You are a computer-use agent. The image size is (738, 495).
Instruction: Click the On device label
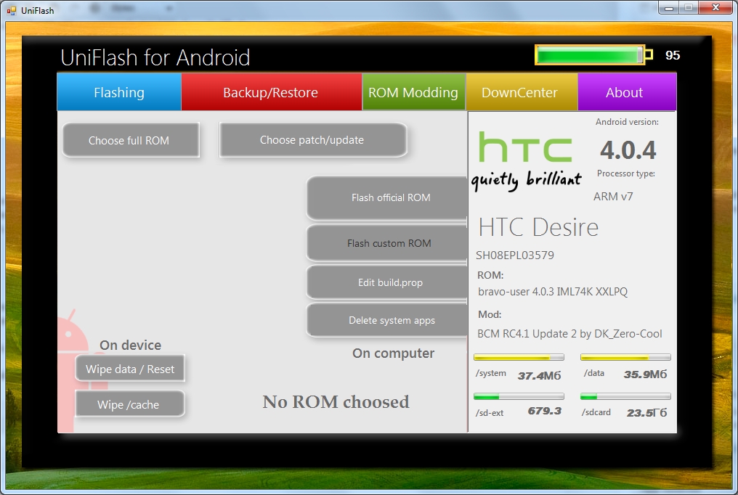130,345
